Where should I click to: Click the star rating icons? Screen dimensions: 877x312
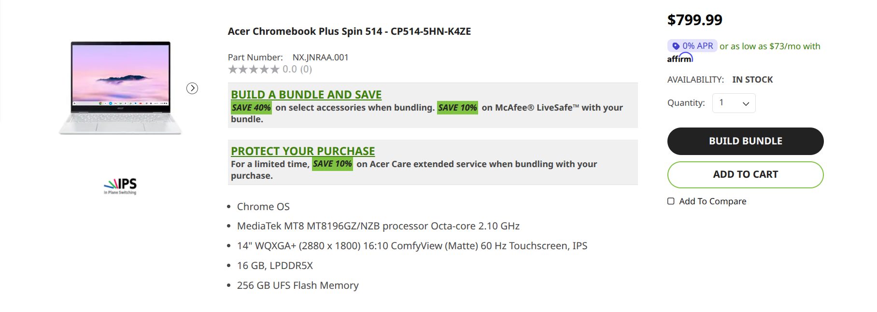pyautogui.click(x=254, y=70)
